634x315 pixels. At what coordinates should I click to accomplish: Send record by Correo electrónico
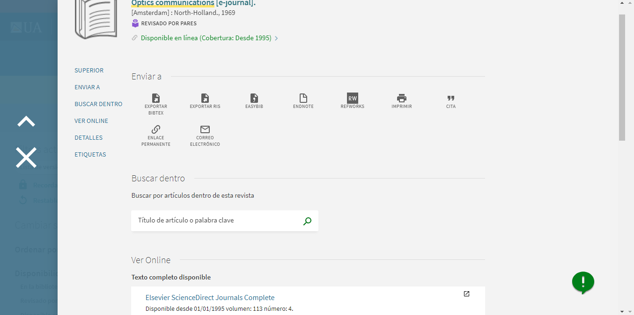pyautogui.click(x=205, y=130)
